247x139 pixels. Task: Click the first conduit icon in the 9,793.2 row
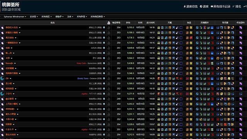coord(218,27)
